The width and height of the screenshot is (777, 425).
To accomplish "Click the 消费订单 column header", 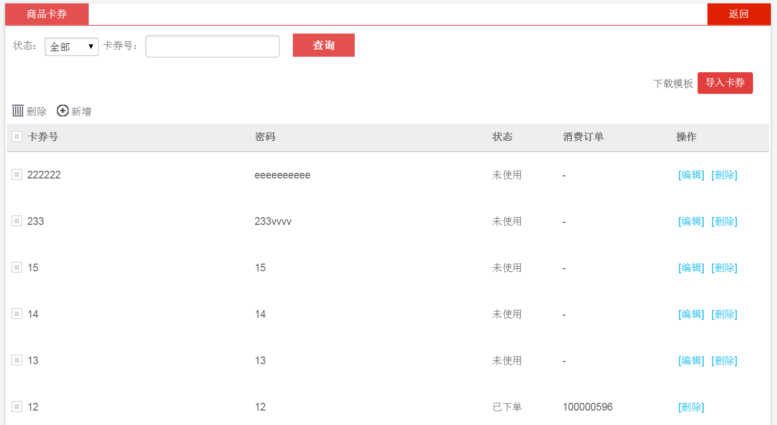I will click(x=583, y=137).
